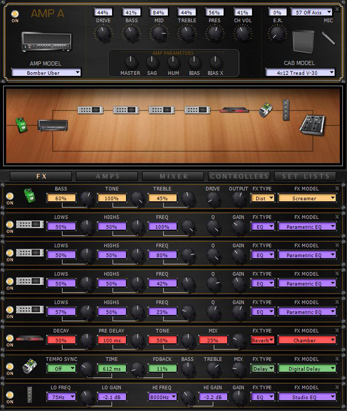Select the second Parametric EQ rack in the signal chain

(x=126, y=110)
